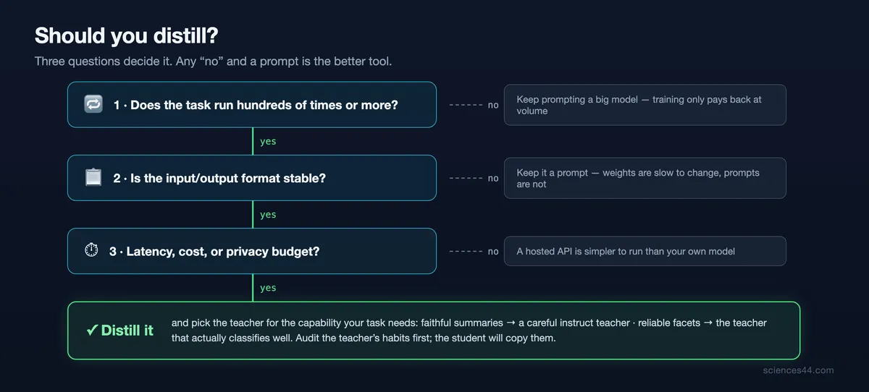This screenshot has height=392, width=869.
Task: Click the 'yes' label under question 3
Action: pos(268,288)
